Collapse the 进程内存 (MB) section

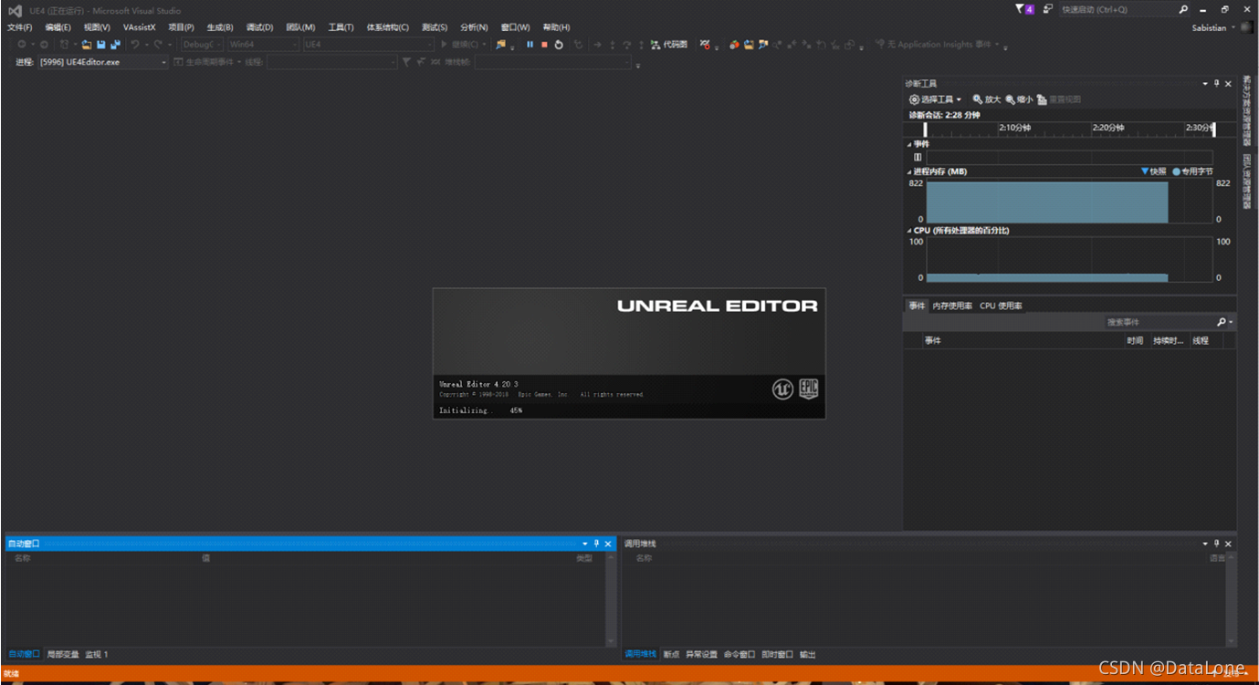point(909,171)
